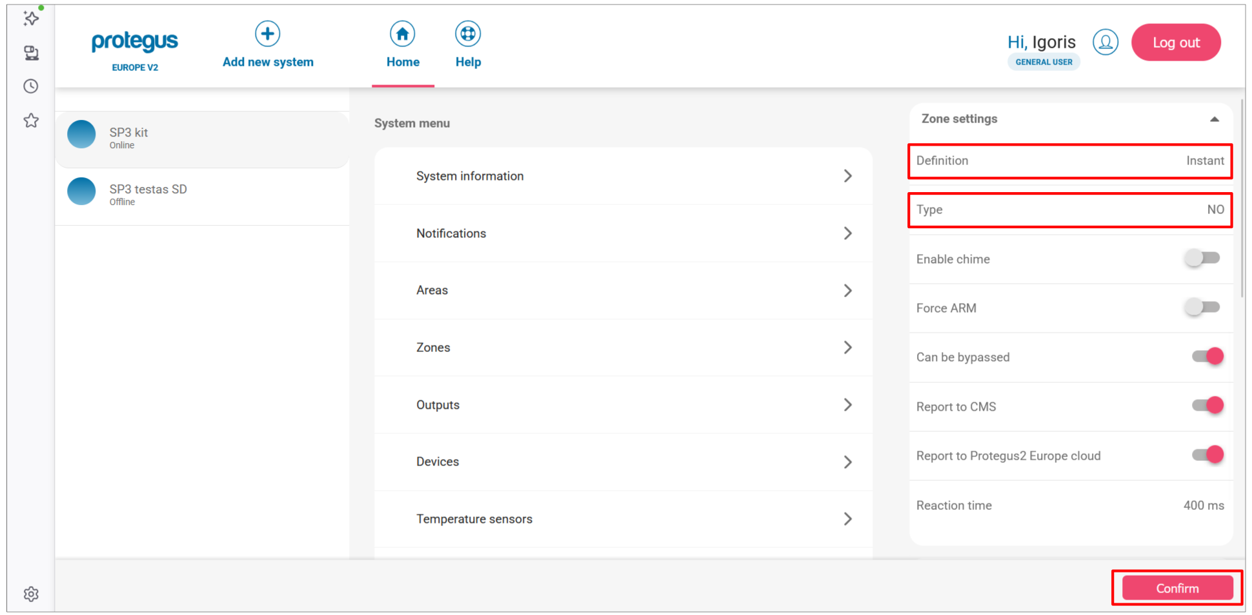
Task: Click the Confirm button
Action: [x=1177, y=588]
